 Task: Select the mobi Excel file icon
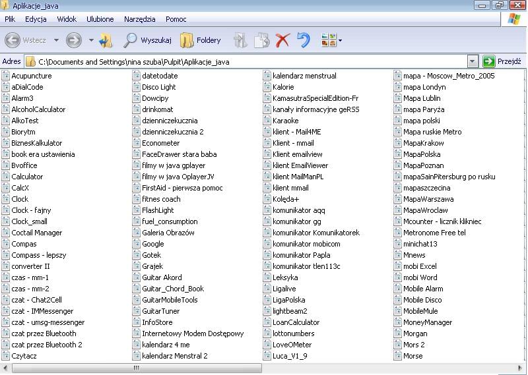click(397, 266)
